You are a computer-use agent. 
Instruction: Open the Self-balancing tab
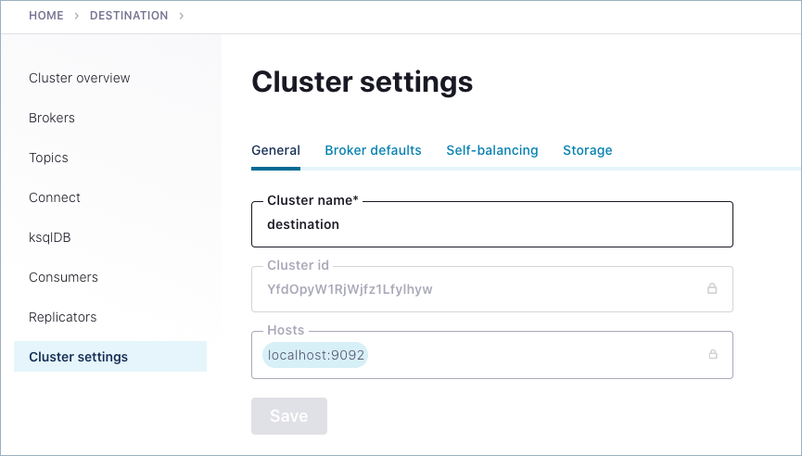[492, 150]
